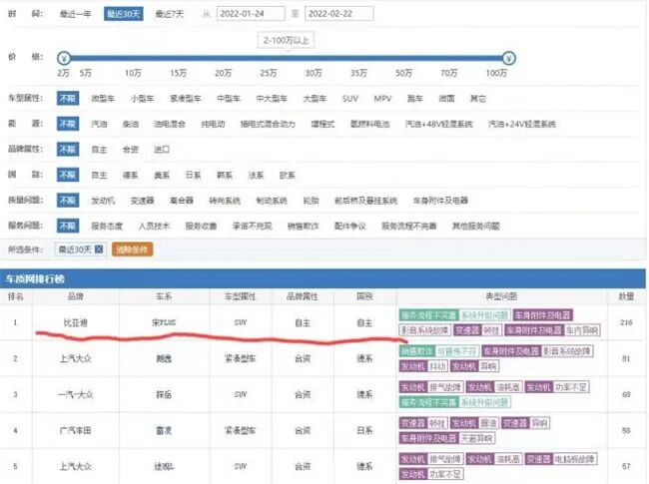Filter by 汽油 energy type
Screen dimensions: 649x484
point(99,124)
